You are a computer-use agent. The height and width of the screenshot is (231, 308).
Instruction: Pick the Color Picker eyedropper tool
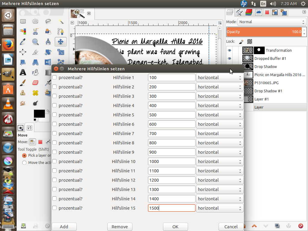point(23,42)
